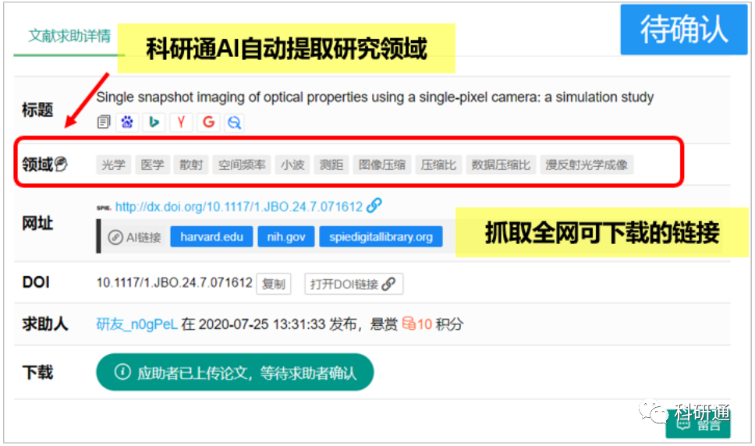The height and width of the screenshot is (446, 755).
Task: Select the 光学 field tag
Action: (114, 165)
